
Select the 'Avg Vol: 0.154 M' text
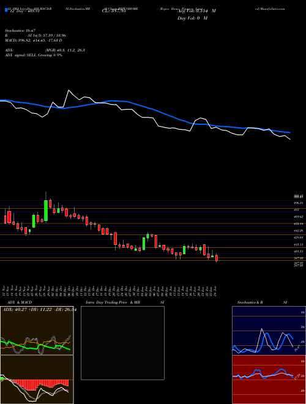click(x=196, y=11)
